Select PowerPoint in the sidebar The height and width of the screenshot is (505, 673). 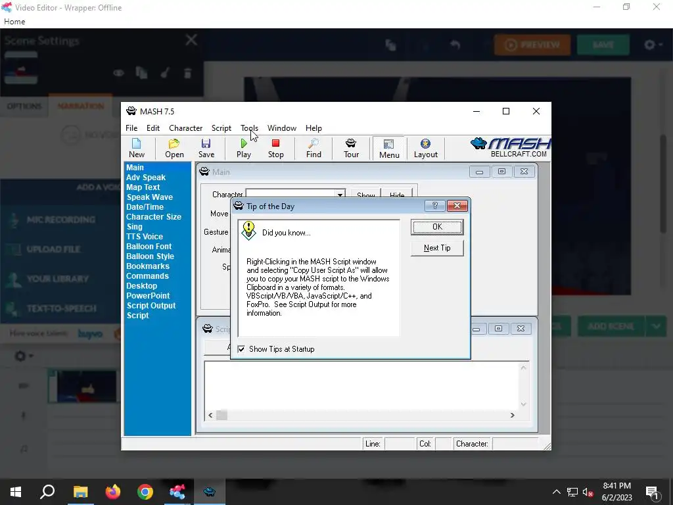click(148, 296)
